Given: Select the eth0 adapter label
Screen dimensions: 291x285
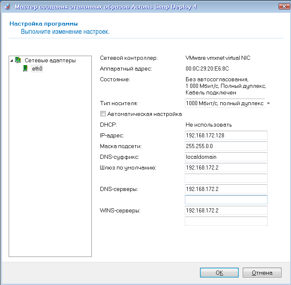Looking at the screenshot, I should (37, 69).
